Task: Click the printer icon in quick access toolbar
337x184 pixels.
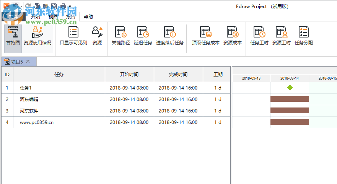Action: click(x=63, y=6)
